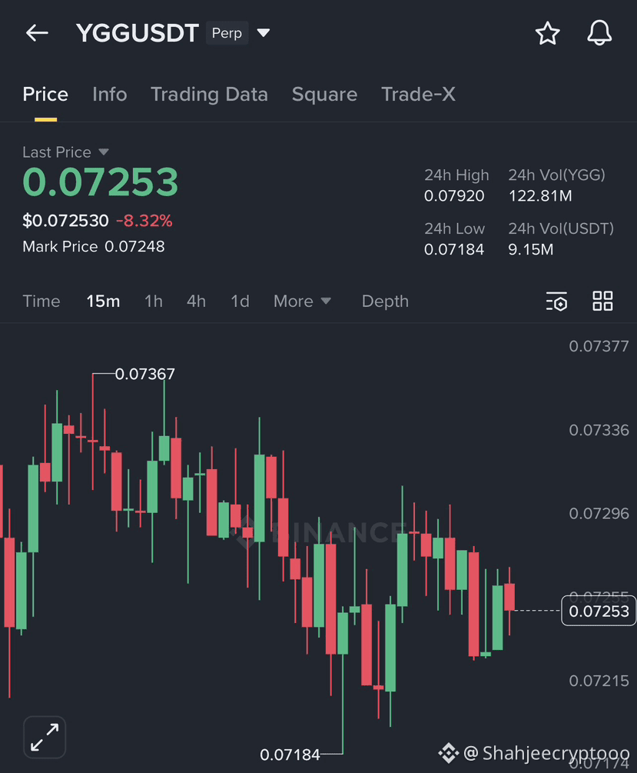
Task: Open the Perp contract dropdown arrow
Action: (x=264, y=33)
